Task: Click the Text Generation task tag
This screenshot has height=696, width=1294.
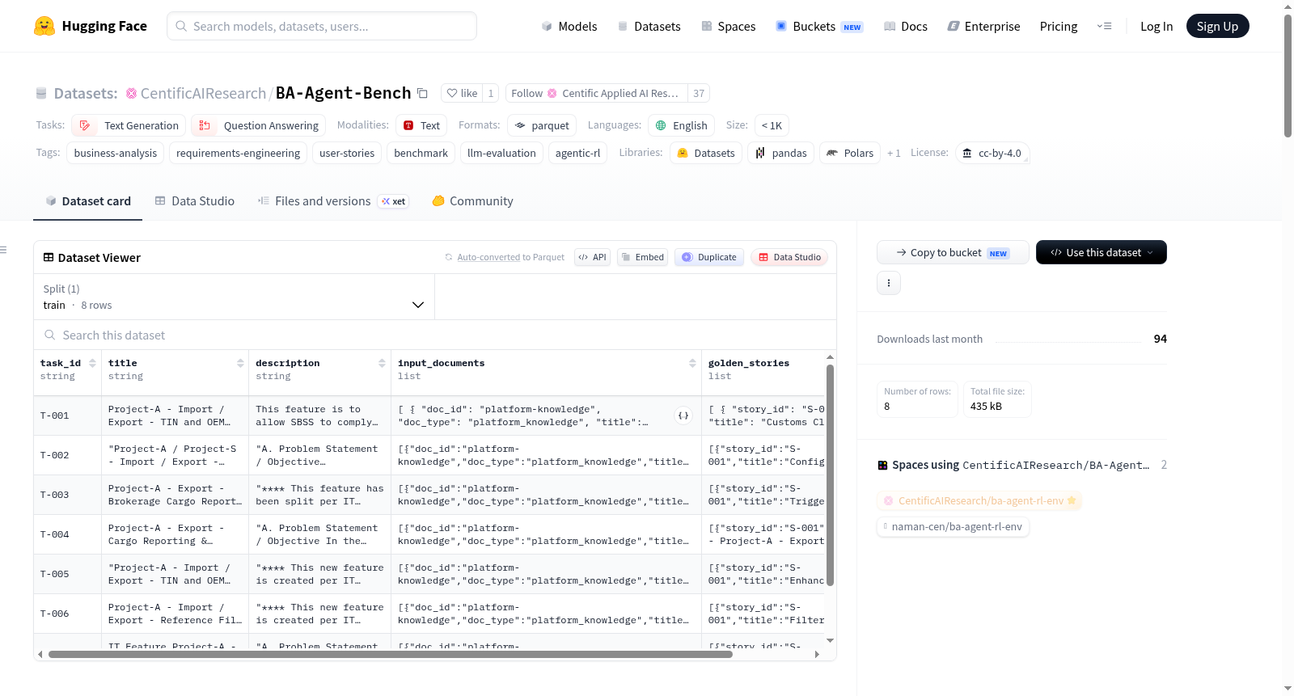Action: coord(129,125)
